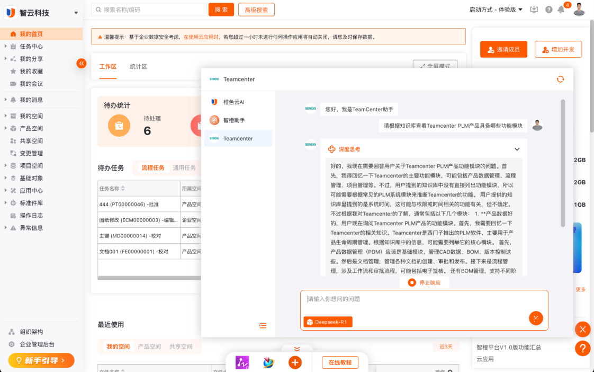
Task: Open the 橙色云AI assistant in the list
Action: click(x=238, y=102)
